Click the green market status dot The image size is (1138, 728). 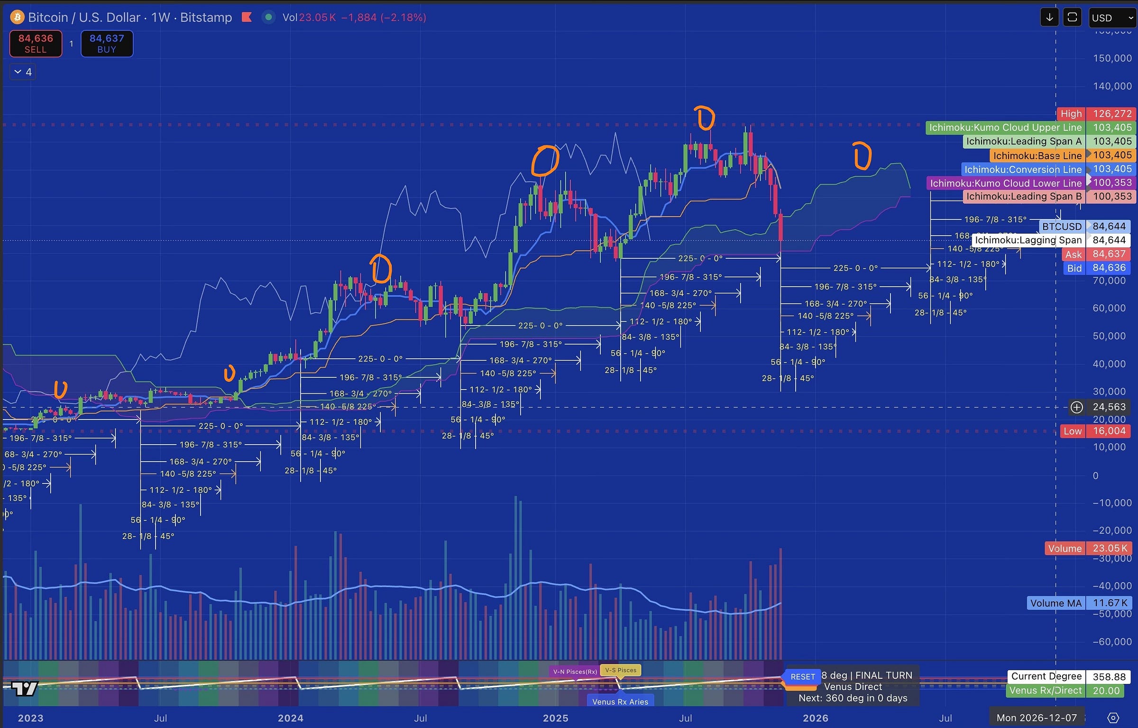(268, 18)
